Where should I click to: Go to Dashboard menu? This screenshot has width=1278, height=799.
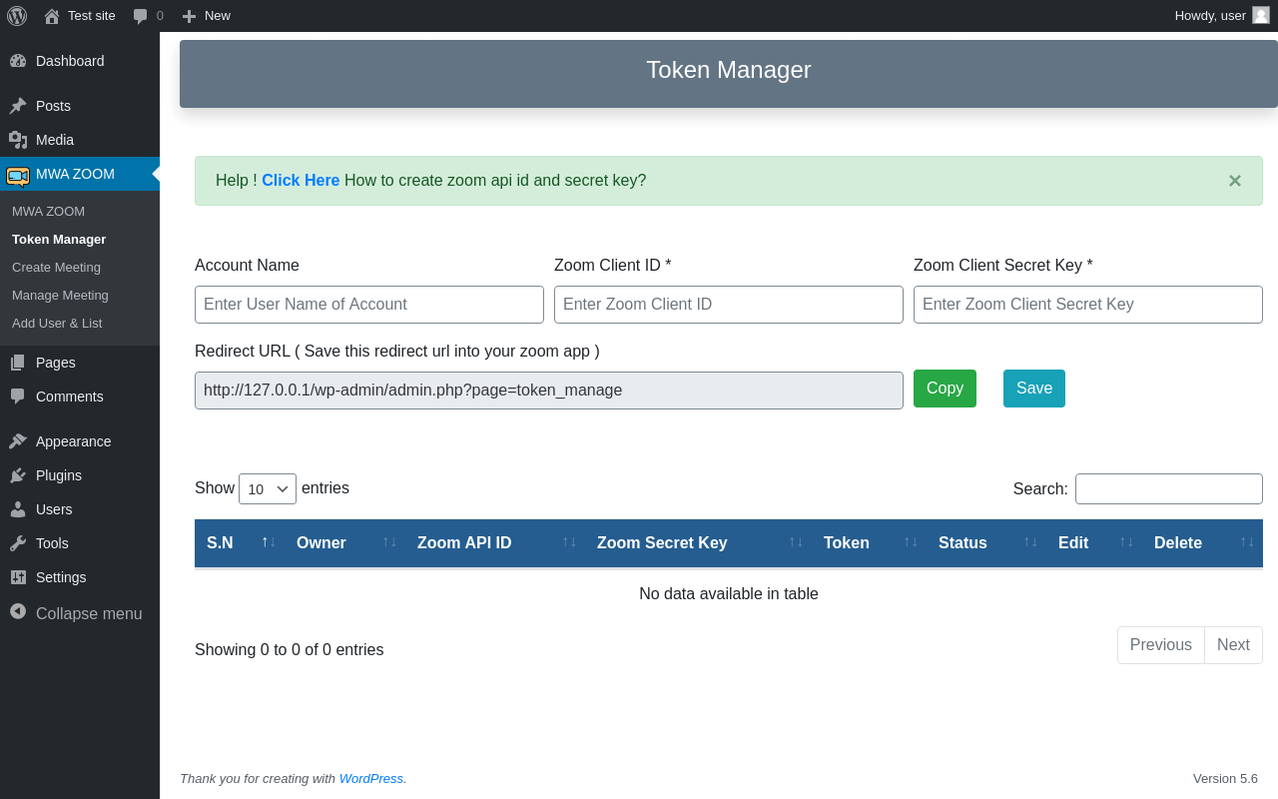70,61
